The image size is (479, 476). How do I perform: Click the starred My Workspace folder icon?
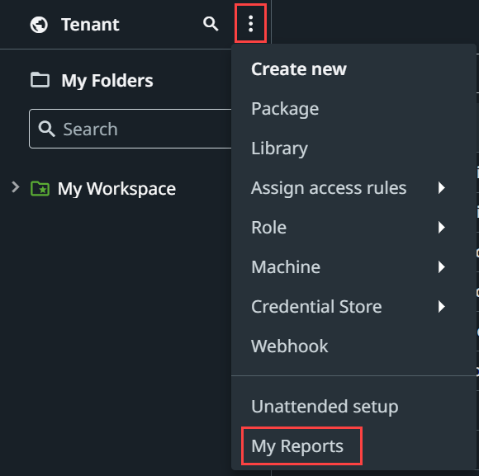pyautogui.click(x=40, y=188)
